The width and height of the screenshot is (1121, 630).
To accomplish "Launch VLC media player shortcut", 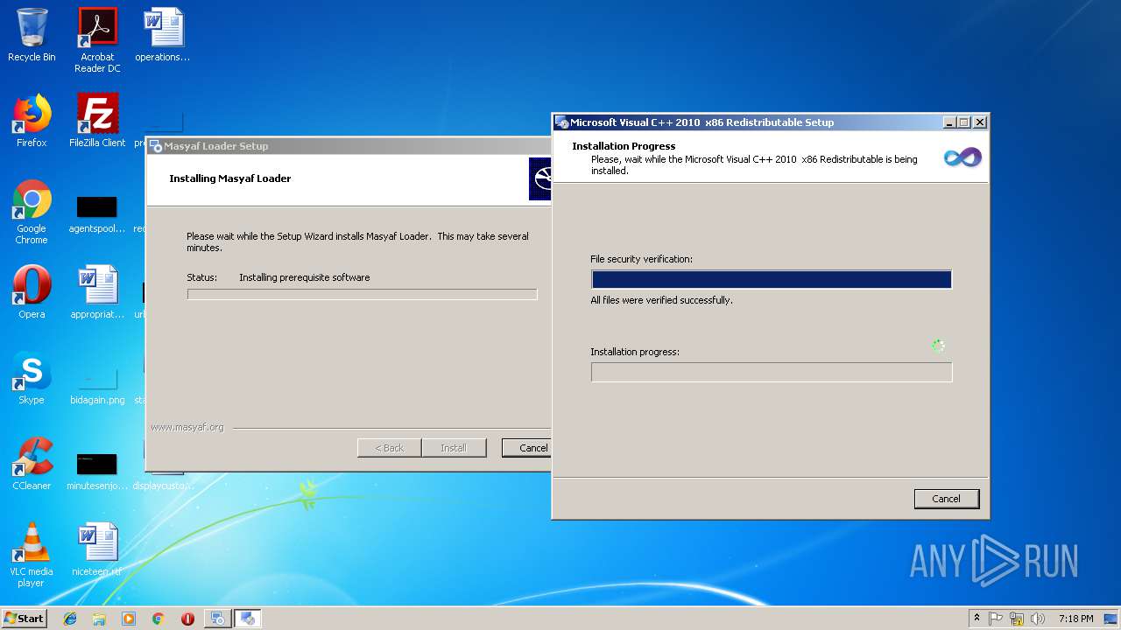I will (32, 555).
